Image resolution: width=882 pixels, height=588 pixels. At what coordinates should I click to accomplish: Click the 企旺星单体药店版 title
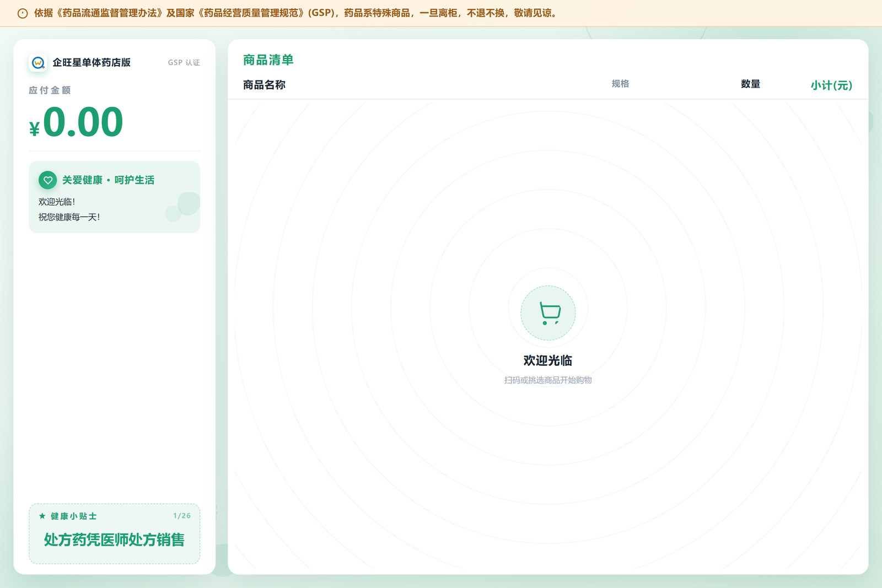point(92,62)
